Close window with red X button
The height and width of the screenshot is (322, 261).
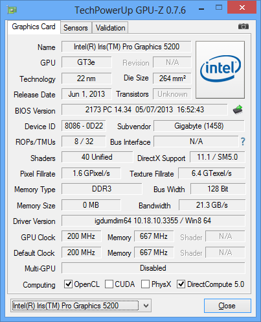[242, 7]
